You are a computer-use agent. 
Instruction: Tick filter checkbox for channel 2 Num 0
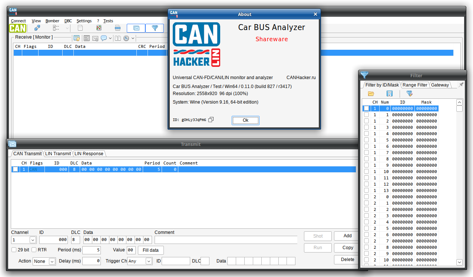[x=366, y=197]
